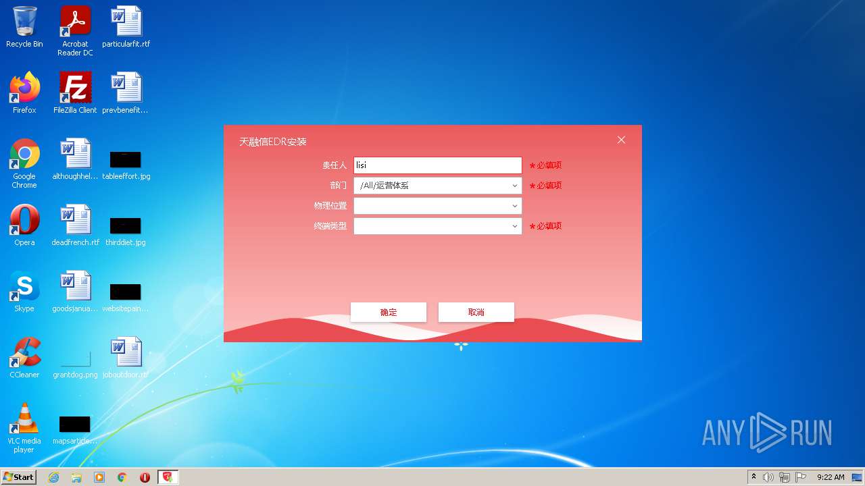
Task: Click the 9:22 AM clock
Action: click(831, 477)
